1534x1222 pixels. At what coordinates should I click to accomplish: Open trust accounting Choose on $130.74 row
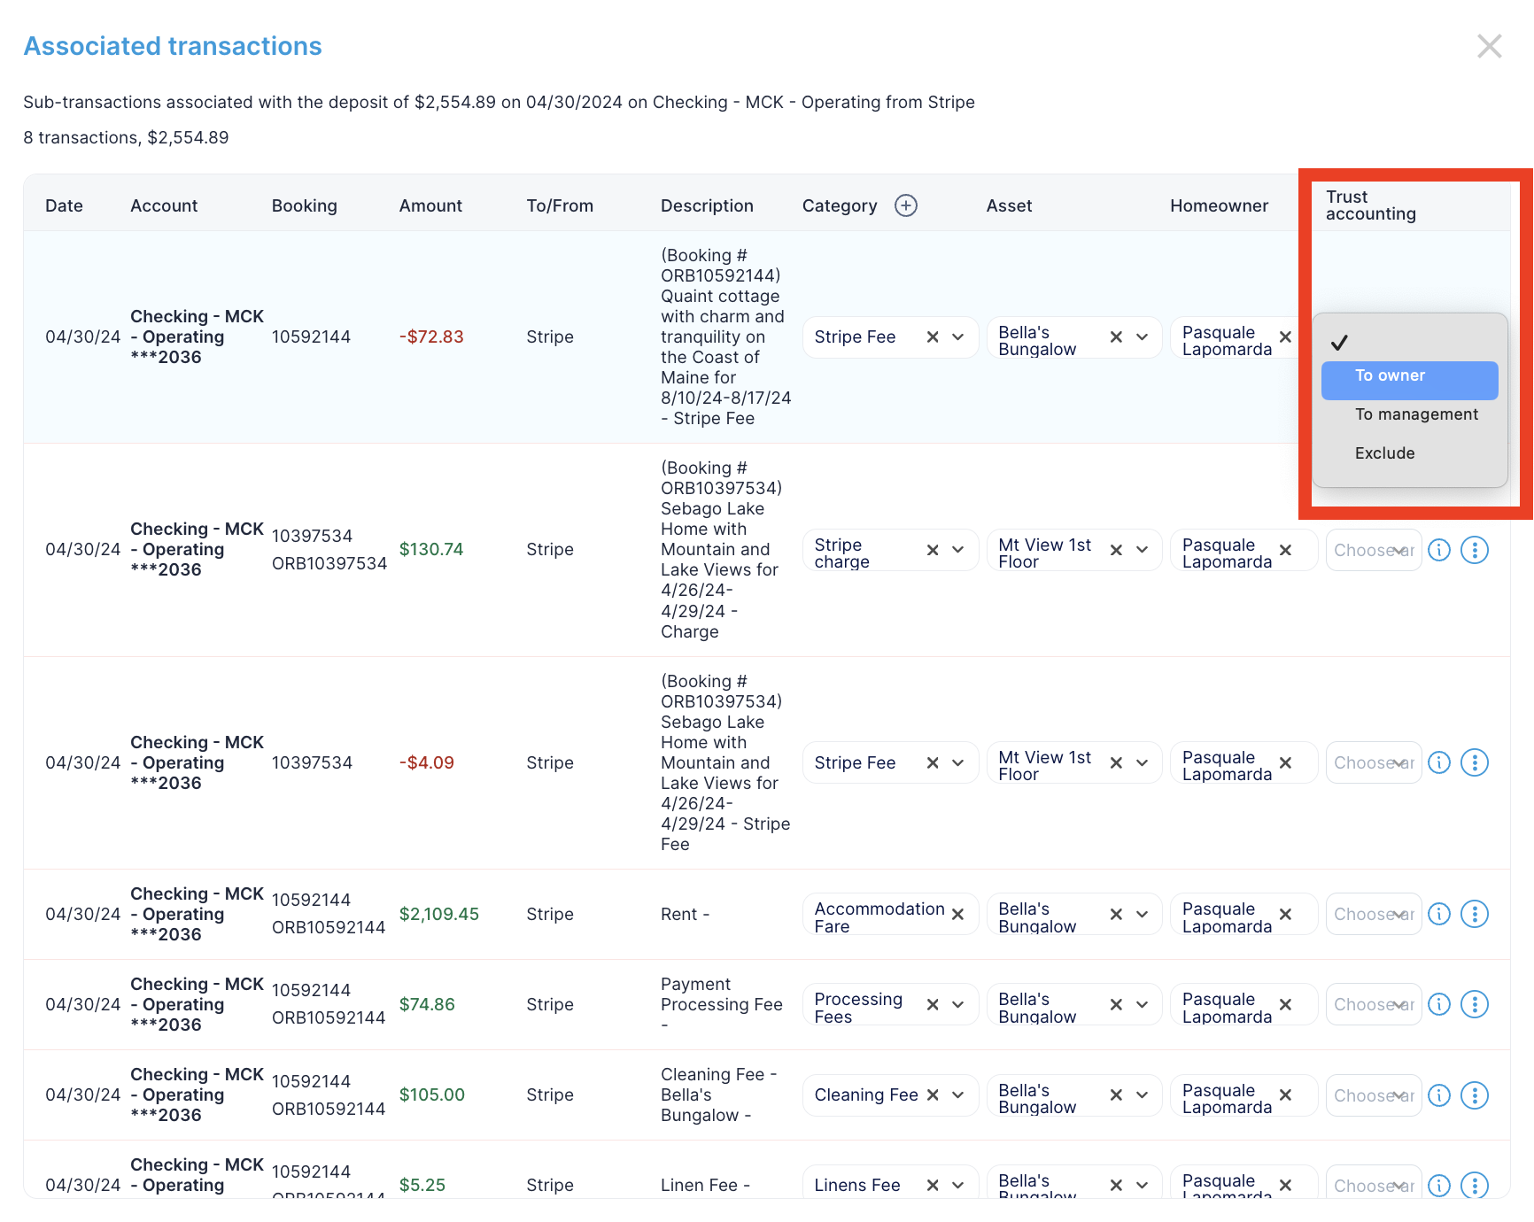(x=1374, y=550)
